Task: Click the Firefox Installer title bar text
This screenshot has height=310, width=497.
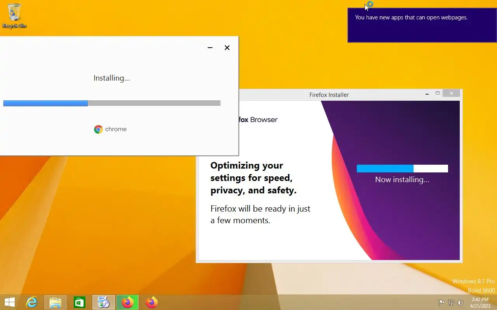Action: pyautogui.click(x=329, y=95)
